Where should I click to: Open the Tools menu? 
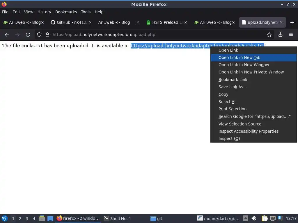86,12
